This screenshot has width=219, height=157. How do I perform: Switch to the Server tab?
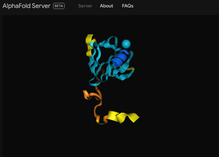point(85,6)
